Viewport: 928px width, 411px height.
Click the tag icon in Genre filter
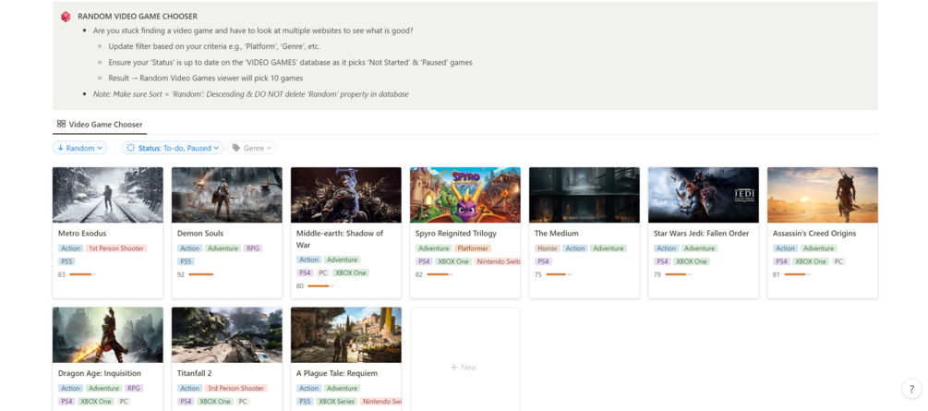coord(236,148)
